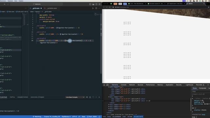
Task: Change the Sass language mode in status bar
Action: point(83,117)
